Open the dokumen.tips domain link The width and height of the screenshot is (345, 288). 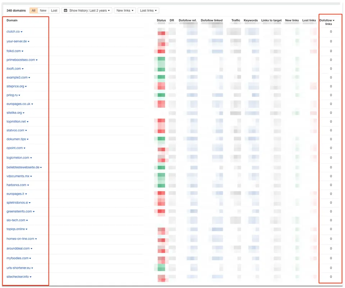(16, 139)
